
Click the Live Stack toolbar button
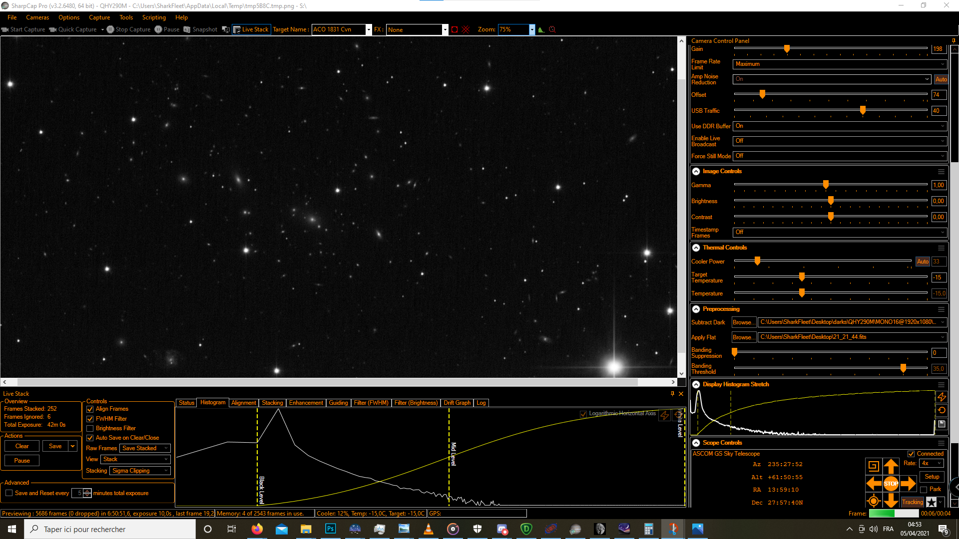(x=251, y=29)
